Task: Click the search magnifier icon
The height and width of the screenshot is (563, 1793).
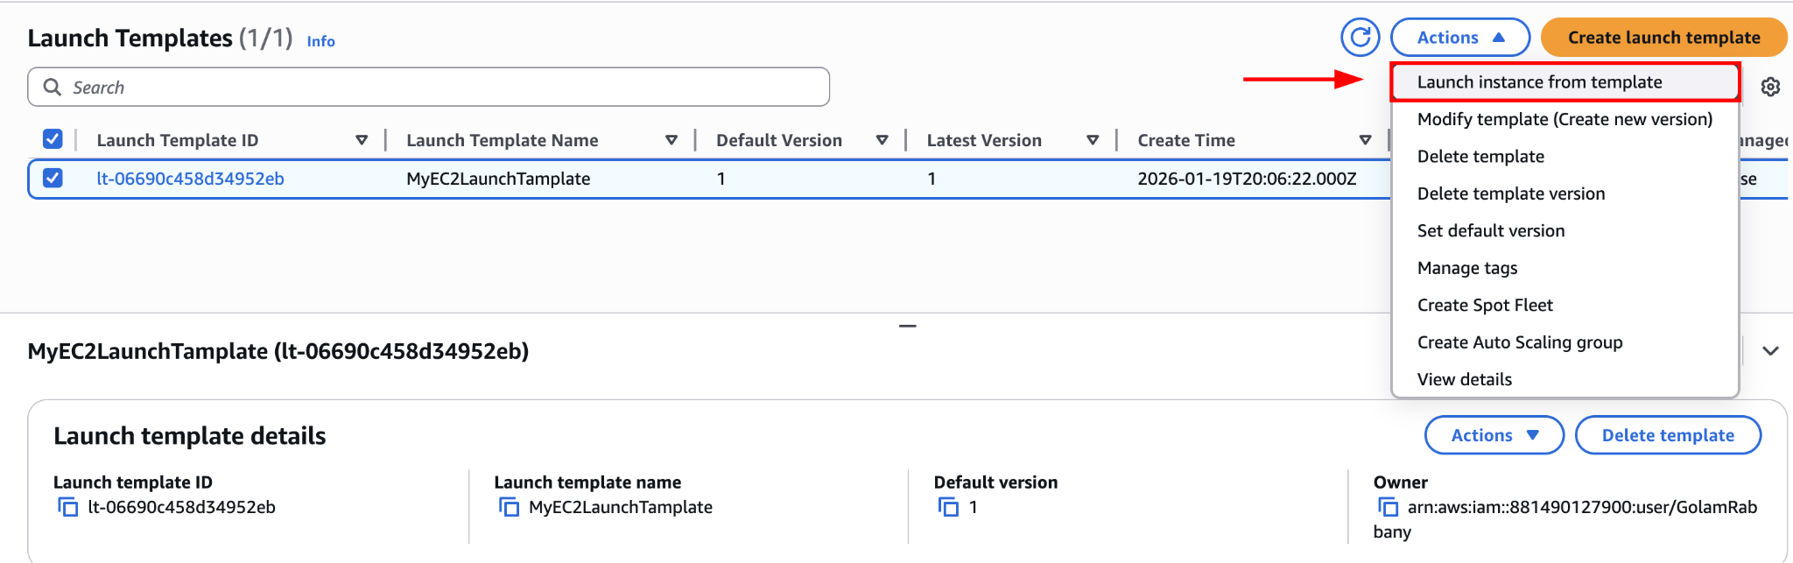Action: click(x=51, y=87)
